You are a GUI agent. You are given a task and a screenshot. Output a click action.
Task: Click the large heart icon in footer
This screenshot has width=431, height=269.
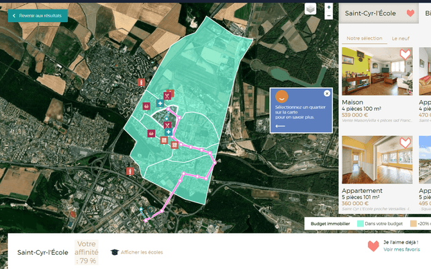[373, 246]
